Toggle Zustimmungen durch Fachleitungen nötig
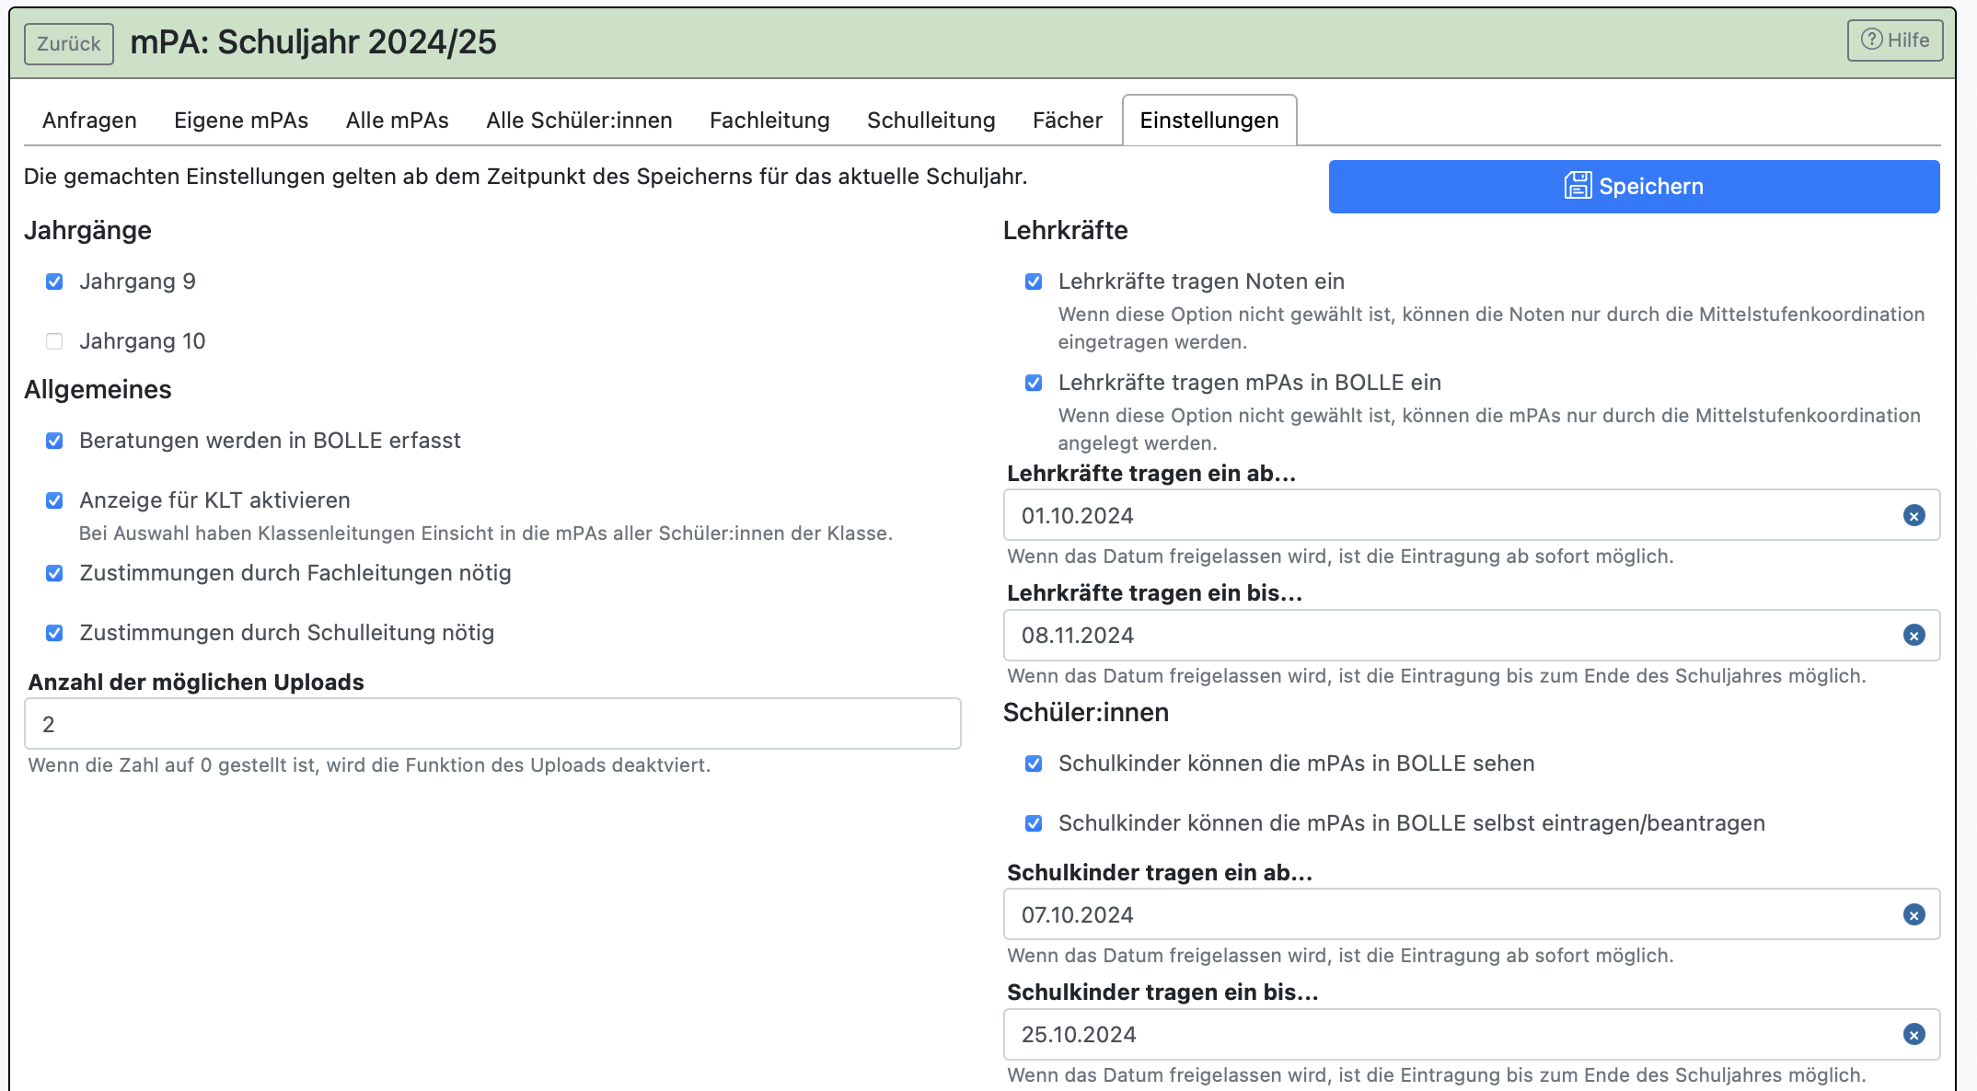Image resolution: width=1977 pixels, height=1091 pixels. (54, 573)
